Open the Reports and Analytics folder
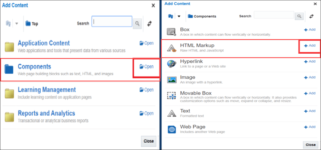Viewport: 321px width, 150px height. 146,113
